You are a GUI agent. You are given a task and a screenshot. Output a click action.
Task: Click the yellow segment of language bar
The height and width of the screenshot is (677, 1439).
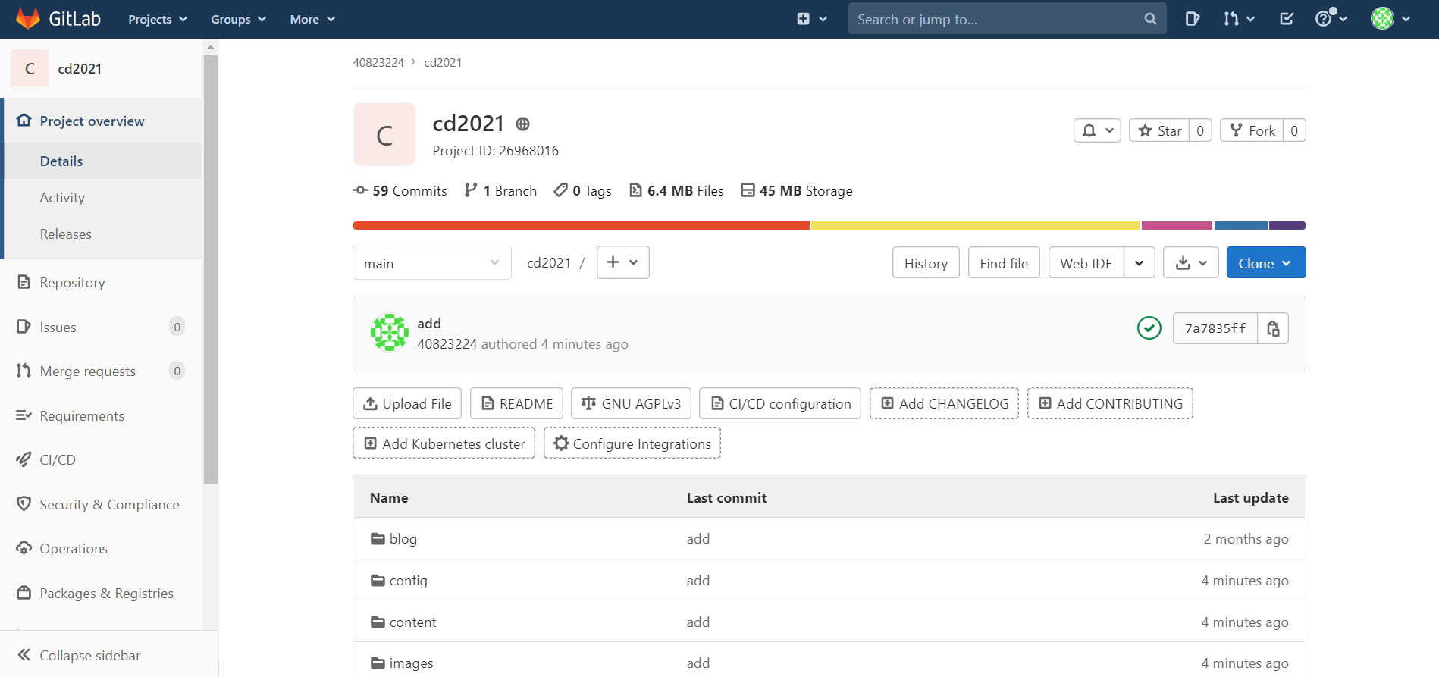point(976,225)
